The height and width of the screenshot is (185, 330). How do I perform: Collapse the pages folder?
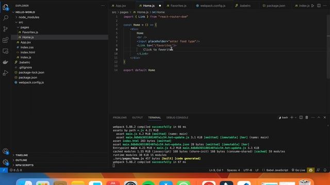60,27
